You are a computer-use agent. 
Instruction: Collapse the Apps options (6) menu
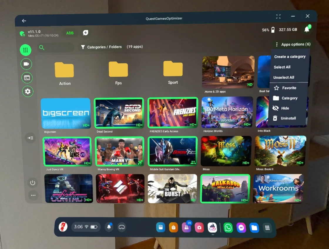[x=293, y=44]
